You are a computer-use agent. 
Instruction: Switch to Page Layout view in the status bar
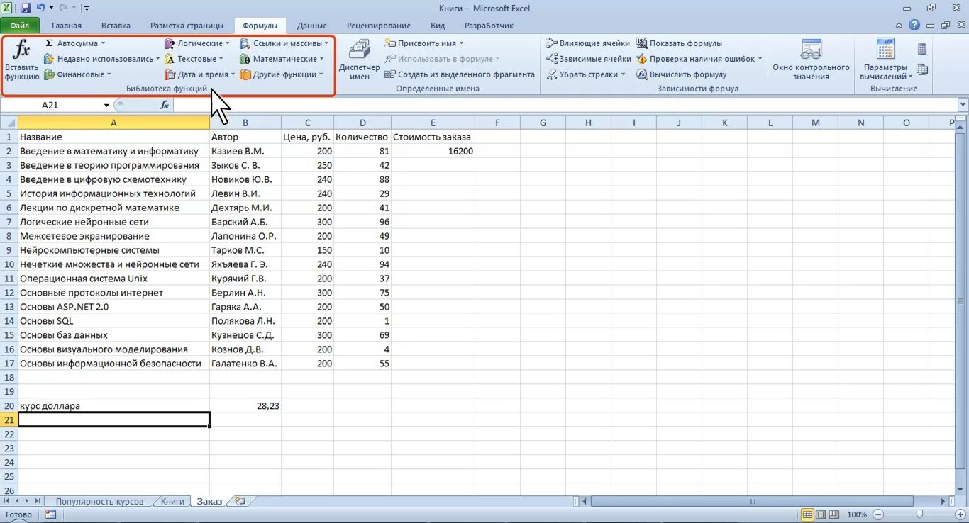click(x=821, y=514)
